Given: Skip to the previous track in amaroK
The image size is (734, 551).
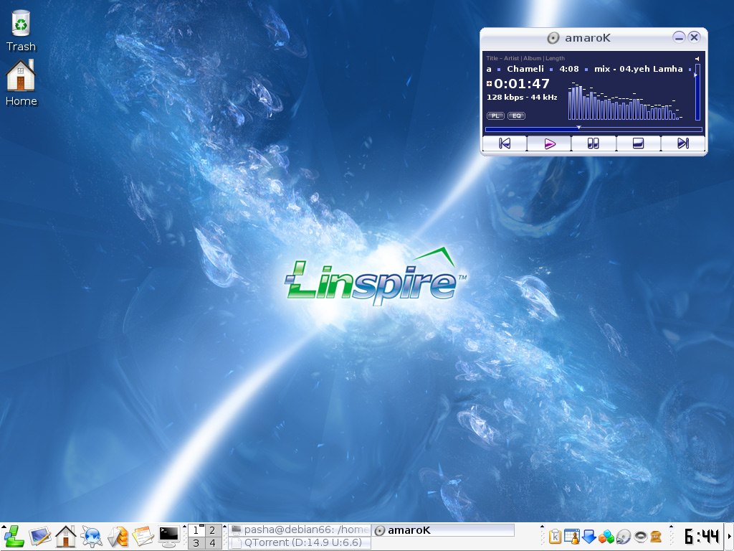Looking at the screenshot, I should pyautogui.click(x=505, y=143).
